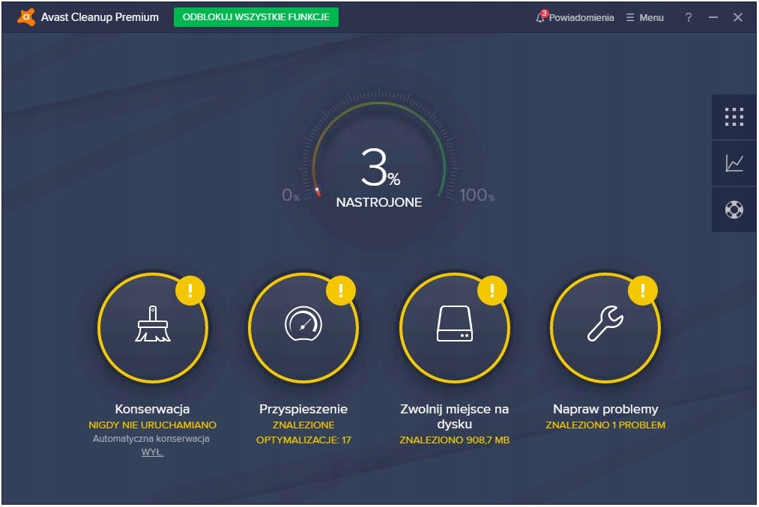Click NIGDY NIE URUCHAMIANO status text
759x507 pixels.
point(153,425)
